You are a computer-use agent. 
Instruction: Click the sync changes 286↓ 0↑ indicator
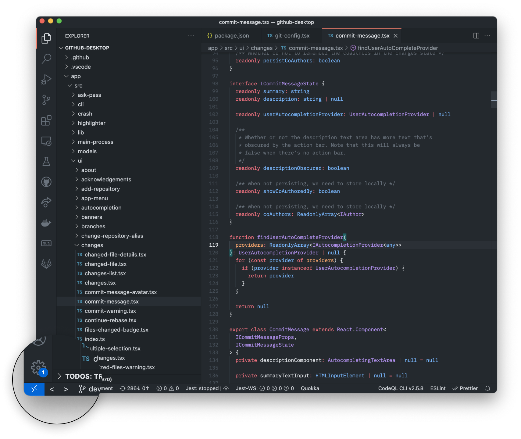pos(134,388)
